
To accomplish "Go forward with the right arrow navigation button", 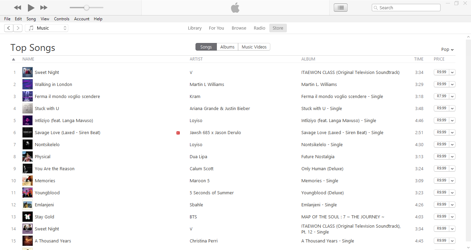I will click(x=18, y=28).
